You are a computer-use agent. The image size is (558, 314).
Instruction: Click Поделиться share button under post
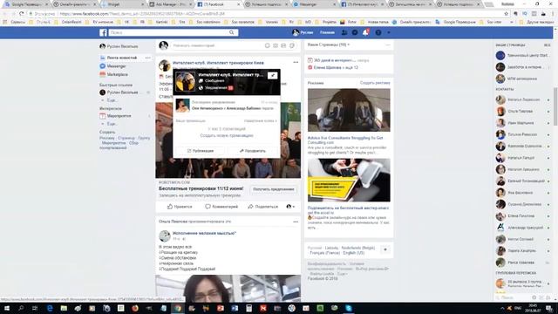pyautogui.click(x=263, y=207)
